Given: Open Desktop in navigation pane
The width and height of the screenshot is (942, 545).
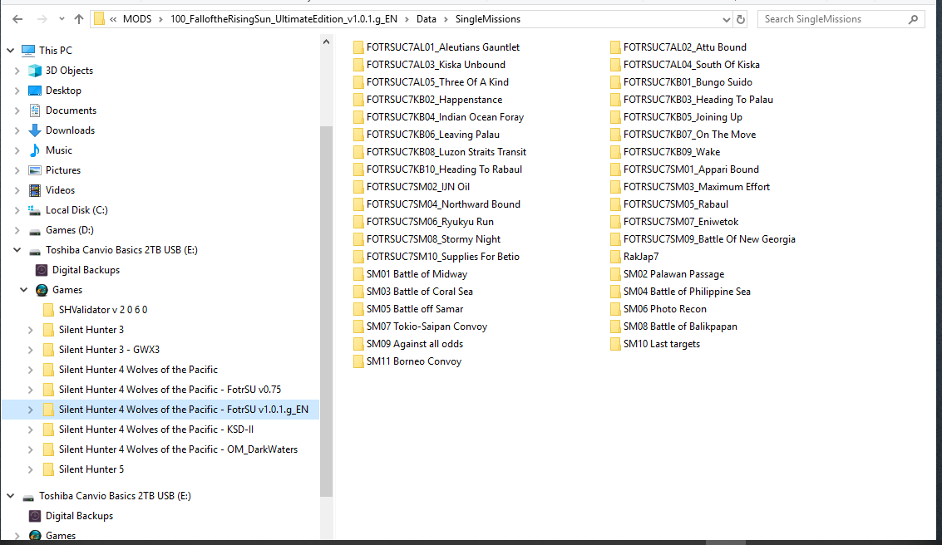Looking at the screenshot, I should click(63, 91).
